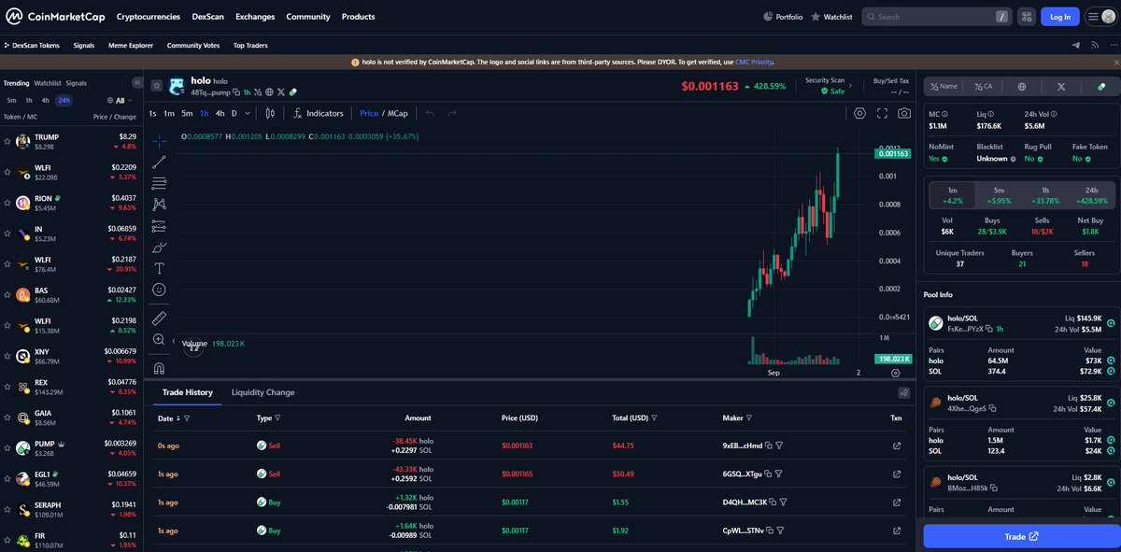Switch to the Watchlist sidebar tab
Screen dimensions: 1121x552
pyautogui.click(x=48, y=83)
